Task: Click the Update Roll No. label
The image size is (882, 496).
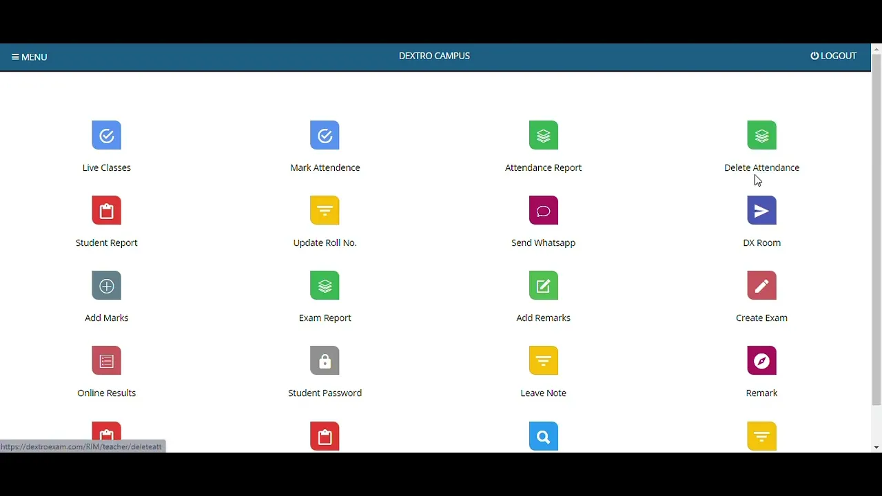Action: point(325,243)
